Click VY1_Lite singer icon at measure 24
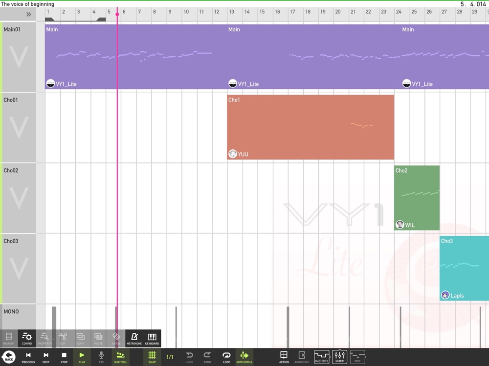The height and width of the screenshot is (366, 489). [x=407, y=83]
